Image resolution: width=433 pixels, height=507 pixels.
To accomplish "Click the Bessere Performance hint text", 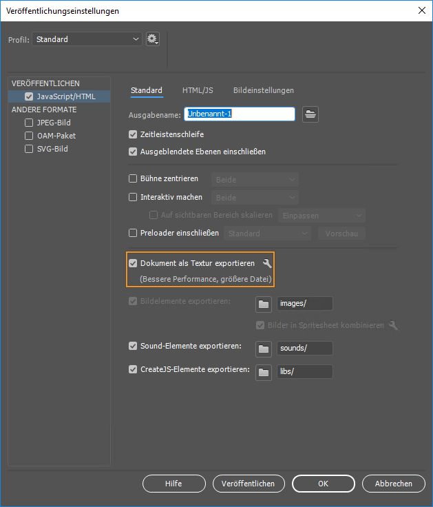I will [206, 279].
